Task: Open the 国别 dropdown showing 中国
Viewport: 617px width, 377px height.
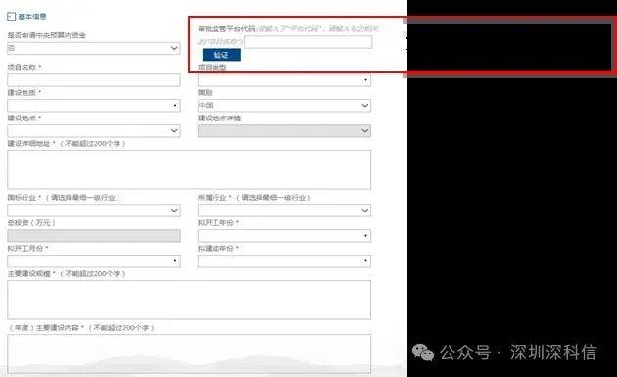Action: (284, 106)
